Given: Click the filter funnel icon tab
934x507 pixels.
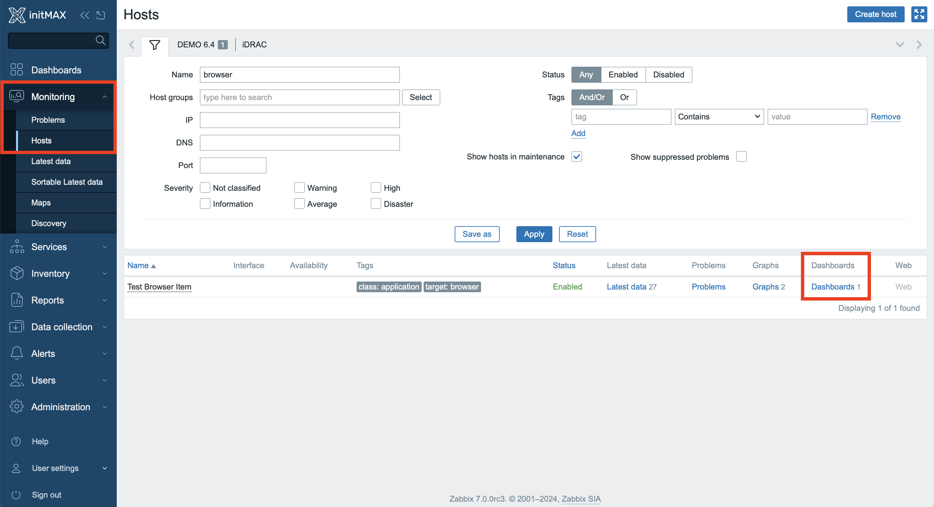Looking at the screenshot, I should [154, 45].
